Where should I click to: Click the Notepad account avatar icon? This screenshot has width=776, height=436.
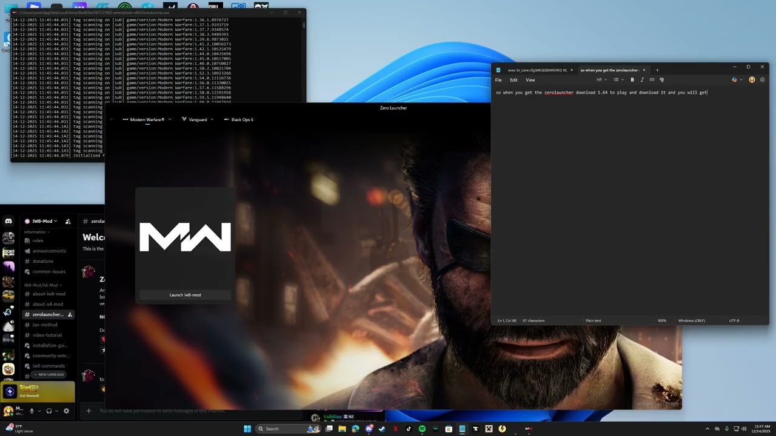(x=752, y=79)
